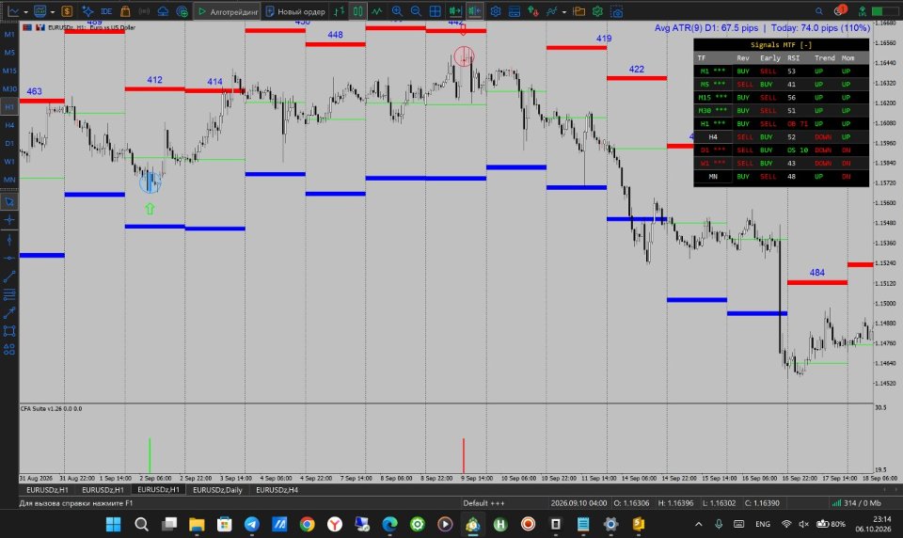Zoom in on the chart
The width and height of the screenshot is (903, 538).
coord(397,11)
